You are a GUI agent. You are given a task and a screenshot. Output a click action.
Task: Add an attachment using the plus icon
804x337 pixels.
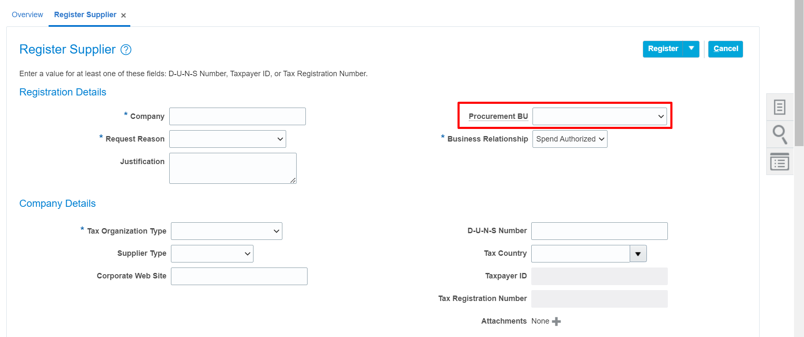click(x=556, y=321)
